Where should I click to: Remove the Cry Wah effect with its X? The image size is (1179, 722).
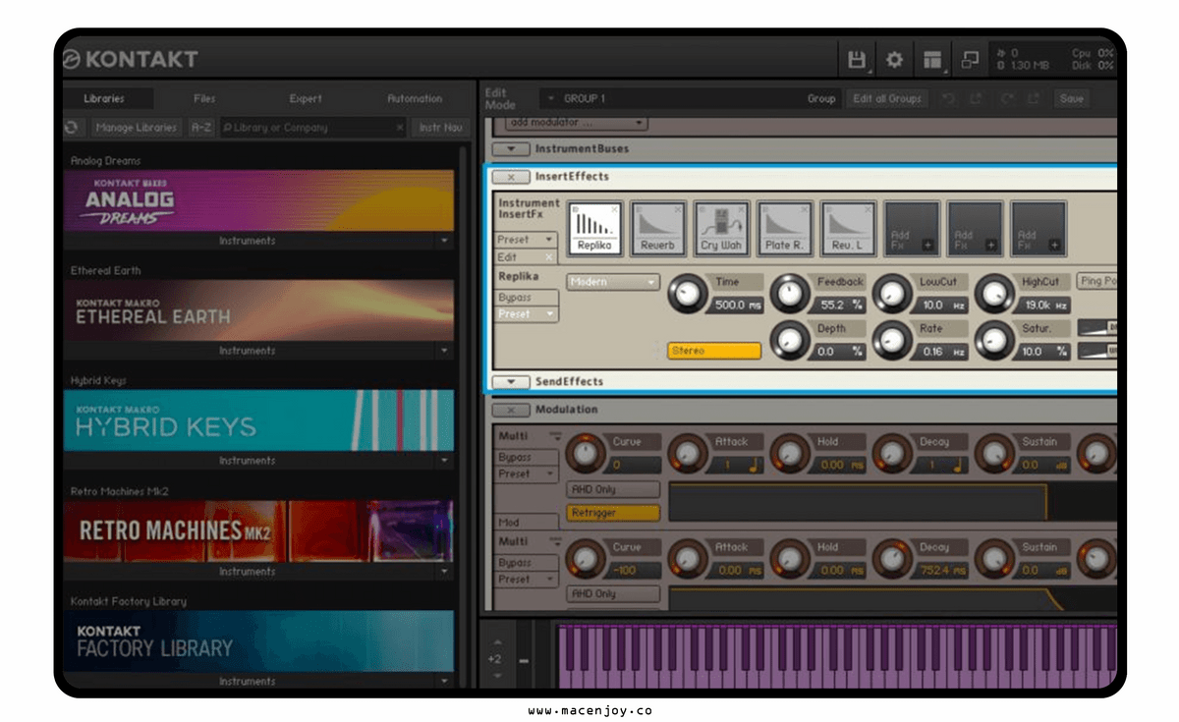(742, 209)
